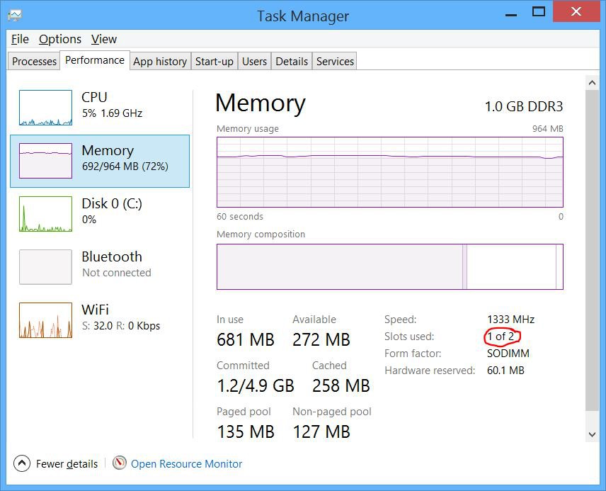Collapse to fewer details view
Screen dimensions: 606x491
coord(65,463)
